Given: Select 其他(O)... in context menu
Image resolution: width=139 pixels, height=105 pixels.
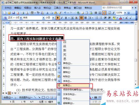Looking at the screenshot, I should click(73, 63).
